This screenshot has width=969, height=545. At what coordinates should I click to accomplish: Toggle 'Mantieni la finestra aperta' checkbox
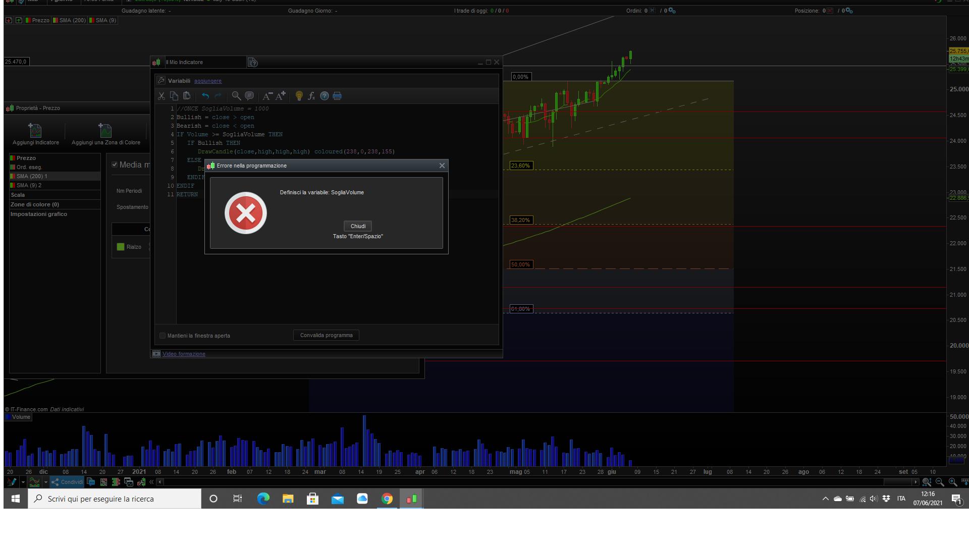click(163, 336)
